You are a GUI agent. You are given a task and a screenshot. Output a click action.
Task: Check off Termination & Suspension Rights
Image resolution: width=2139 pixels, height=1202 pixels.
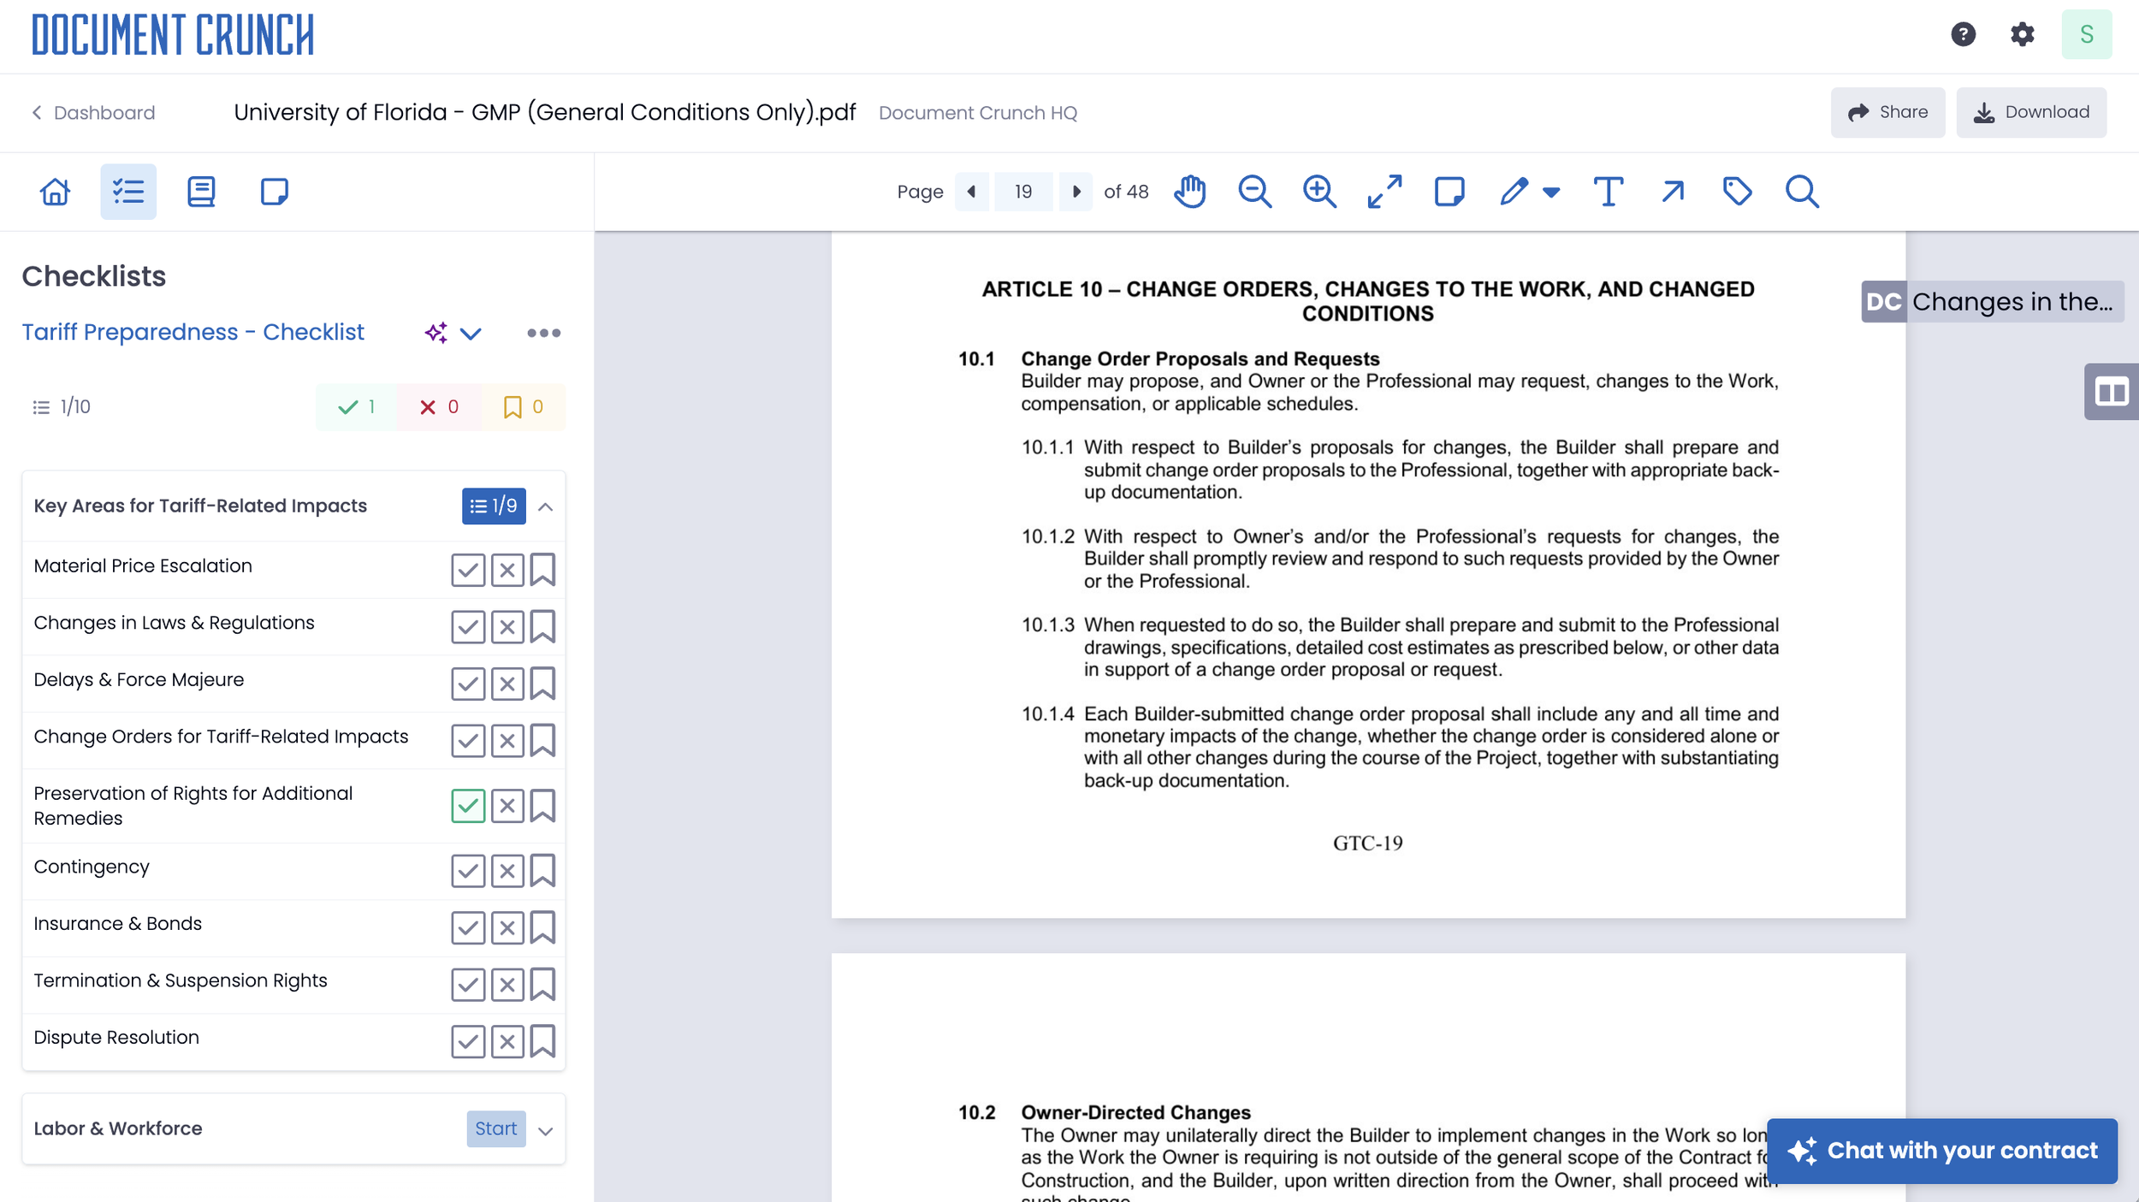tap(468, 985)
